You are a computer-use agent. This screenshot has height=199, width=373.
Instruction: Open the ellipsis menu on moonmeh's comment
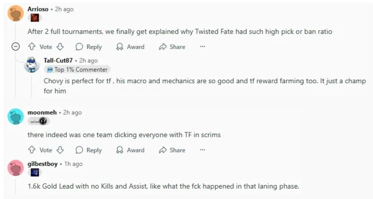203,150
